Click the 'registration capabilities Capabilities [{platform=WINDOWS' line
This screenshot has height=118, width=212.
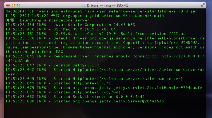[129, 43]
